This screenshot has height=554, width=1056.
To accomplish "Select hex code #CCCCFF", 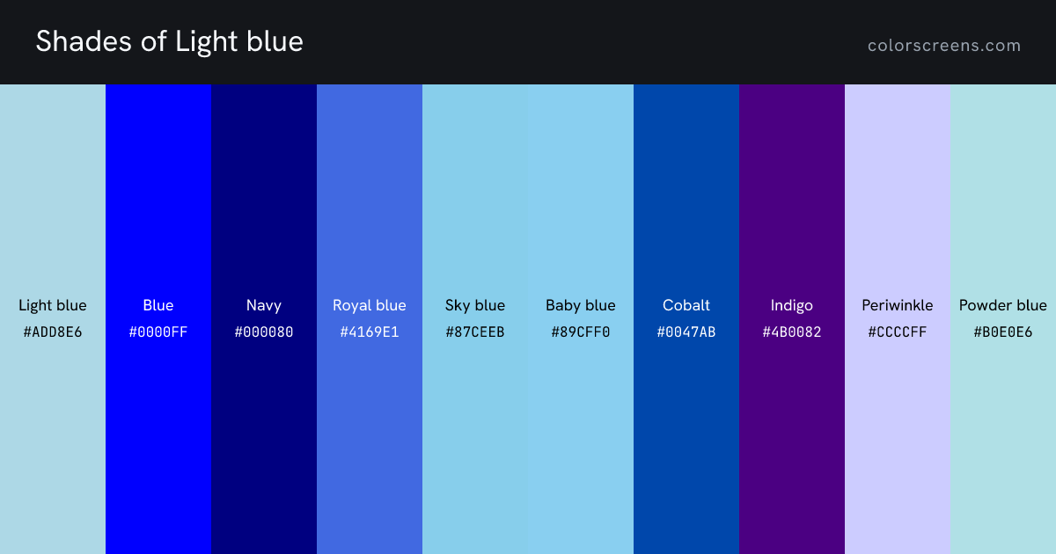I will point(898,332).
